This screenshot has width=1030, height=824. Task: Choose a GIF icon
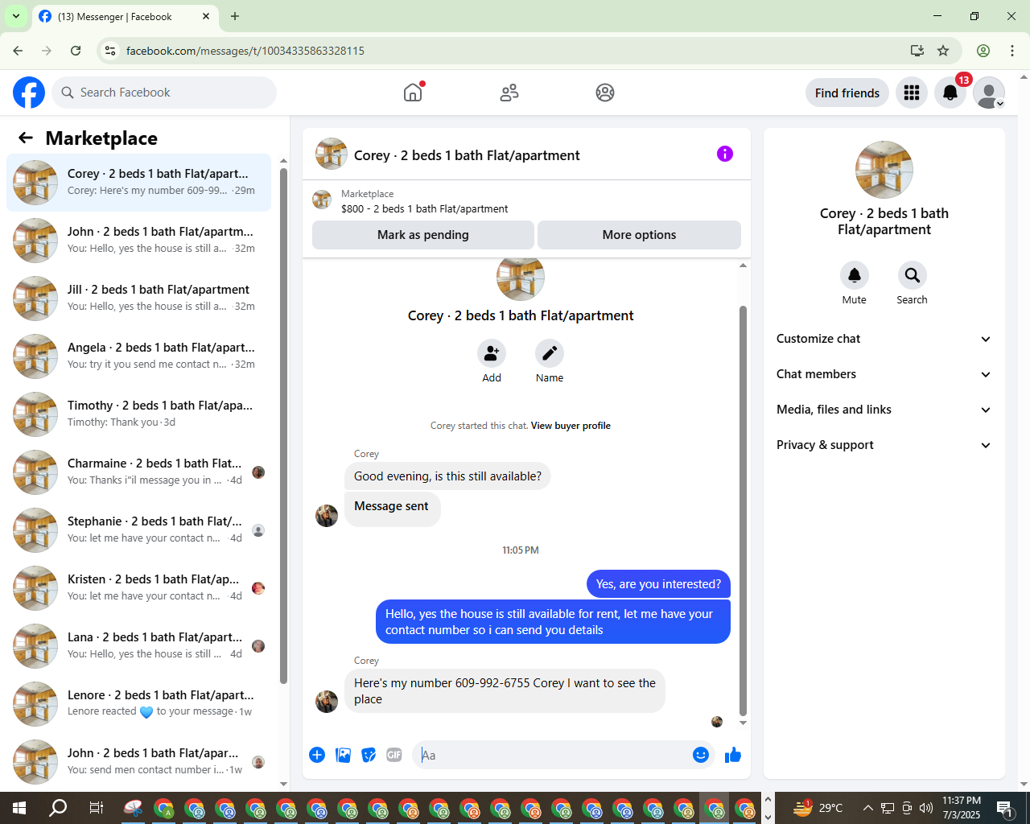click(x=394, y=755)
